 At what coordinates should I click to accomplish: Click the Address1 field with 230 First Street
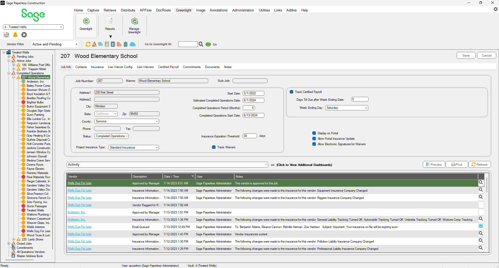127,92
